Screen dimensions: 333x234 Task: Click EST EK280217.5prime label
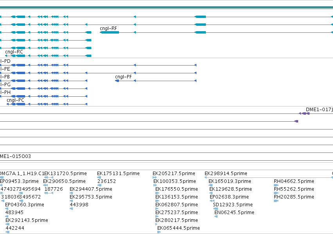pyautogui.click(x=177, y=220)
